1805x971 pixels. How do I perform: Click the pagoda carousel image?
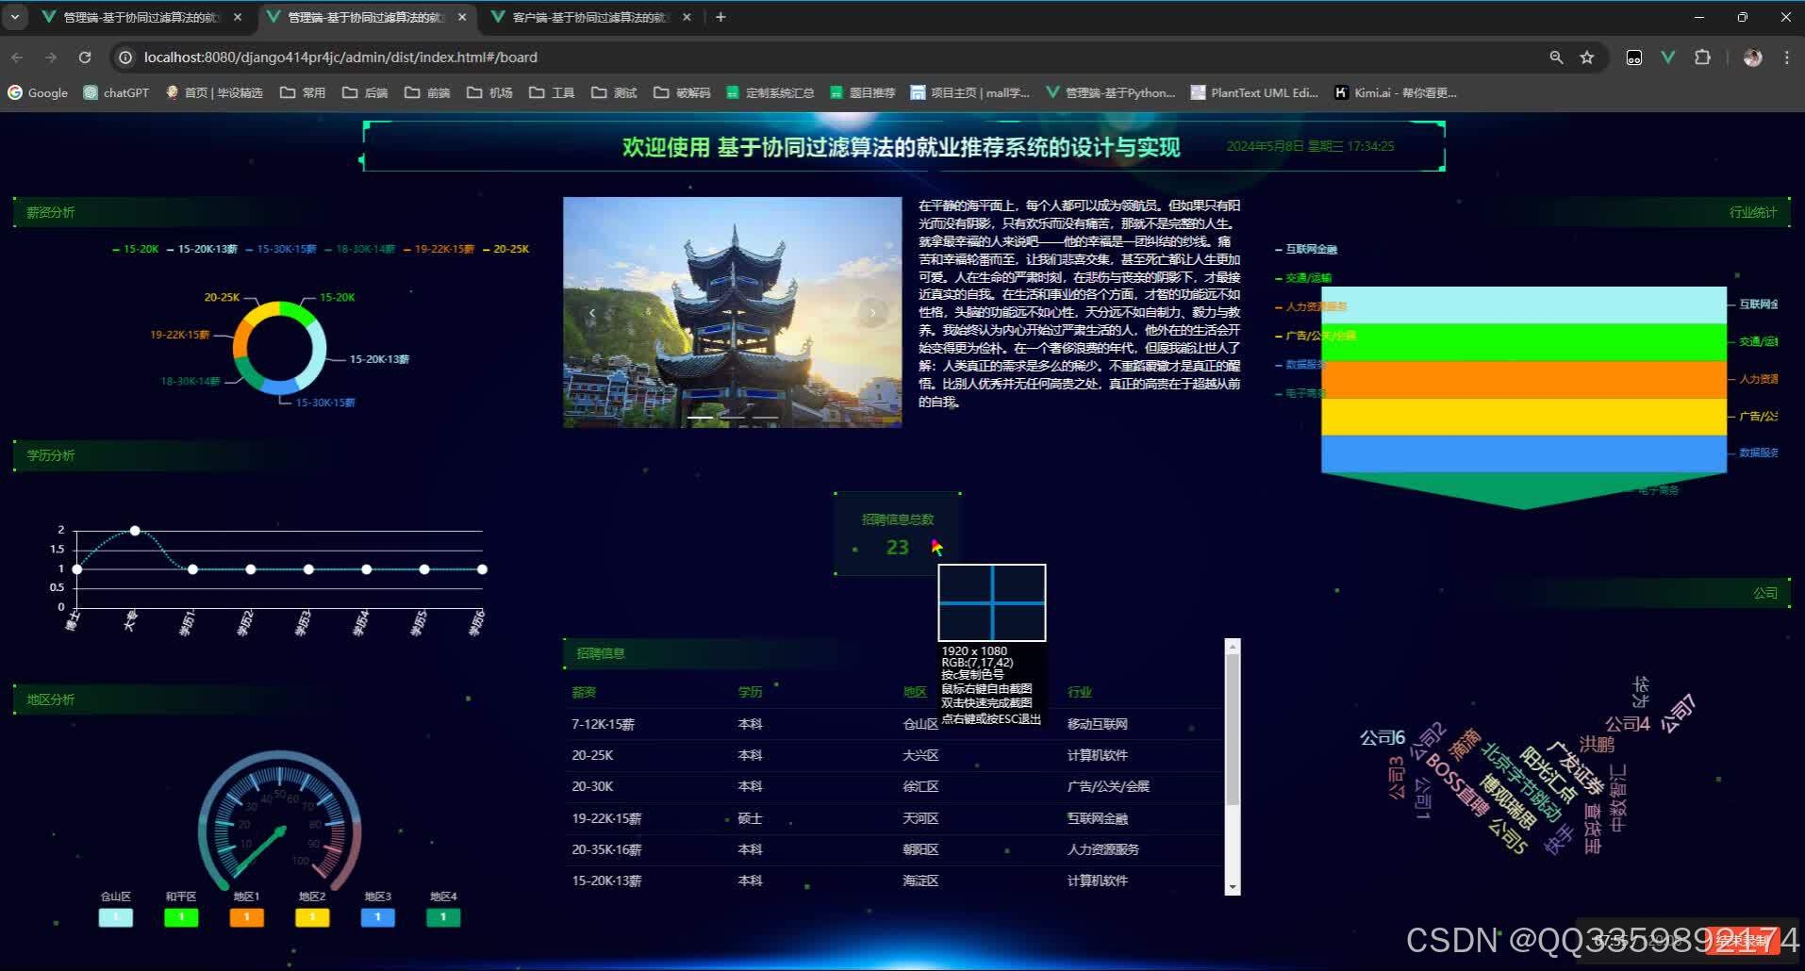(732, 312)
